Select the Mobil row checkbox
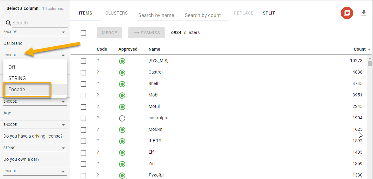Viewport: 373px width, 179px height. [83, 95]
